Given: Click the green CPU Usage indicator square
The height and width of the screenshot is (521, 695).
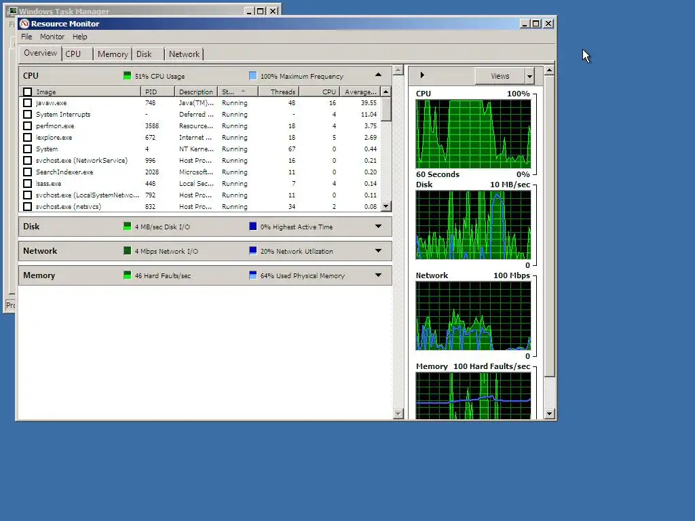Looking at the screenshot, I should pos(127,76).
